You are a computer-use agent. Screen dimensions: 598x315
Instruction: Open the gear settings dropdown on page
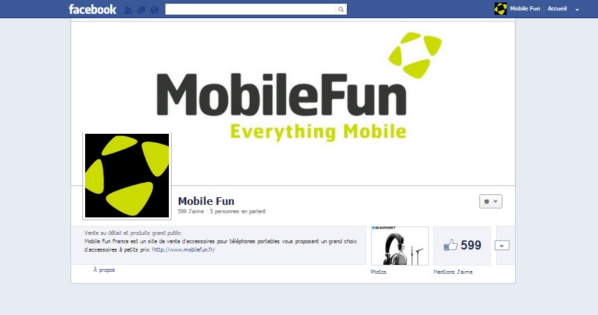click(491, 201)
